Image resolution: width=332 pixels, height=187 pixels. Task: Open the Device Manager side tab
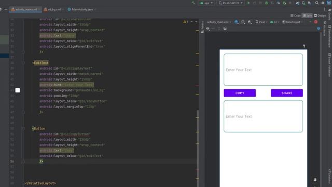(x=329, y=36)
